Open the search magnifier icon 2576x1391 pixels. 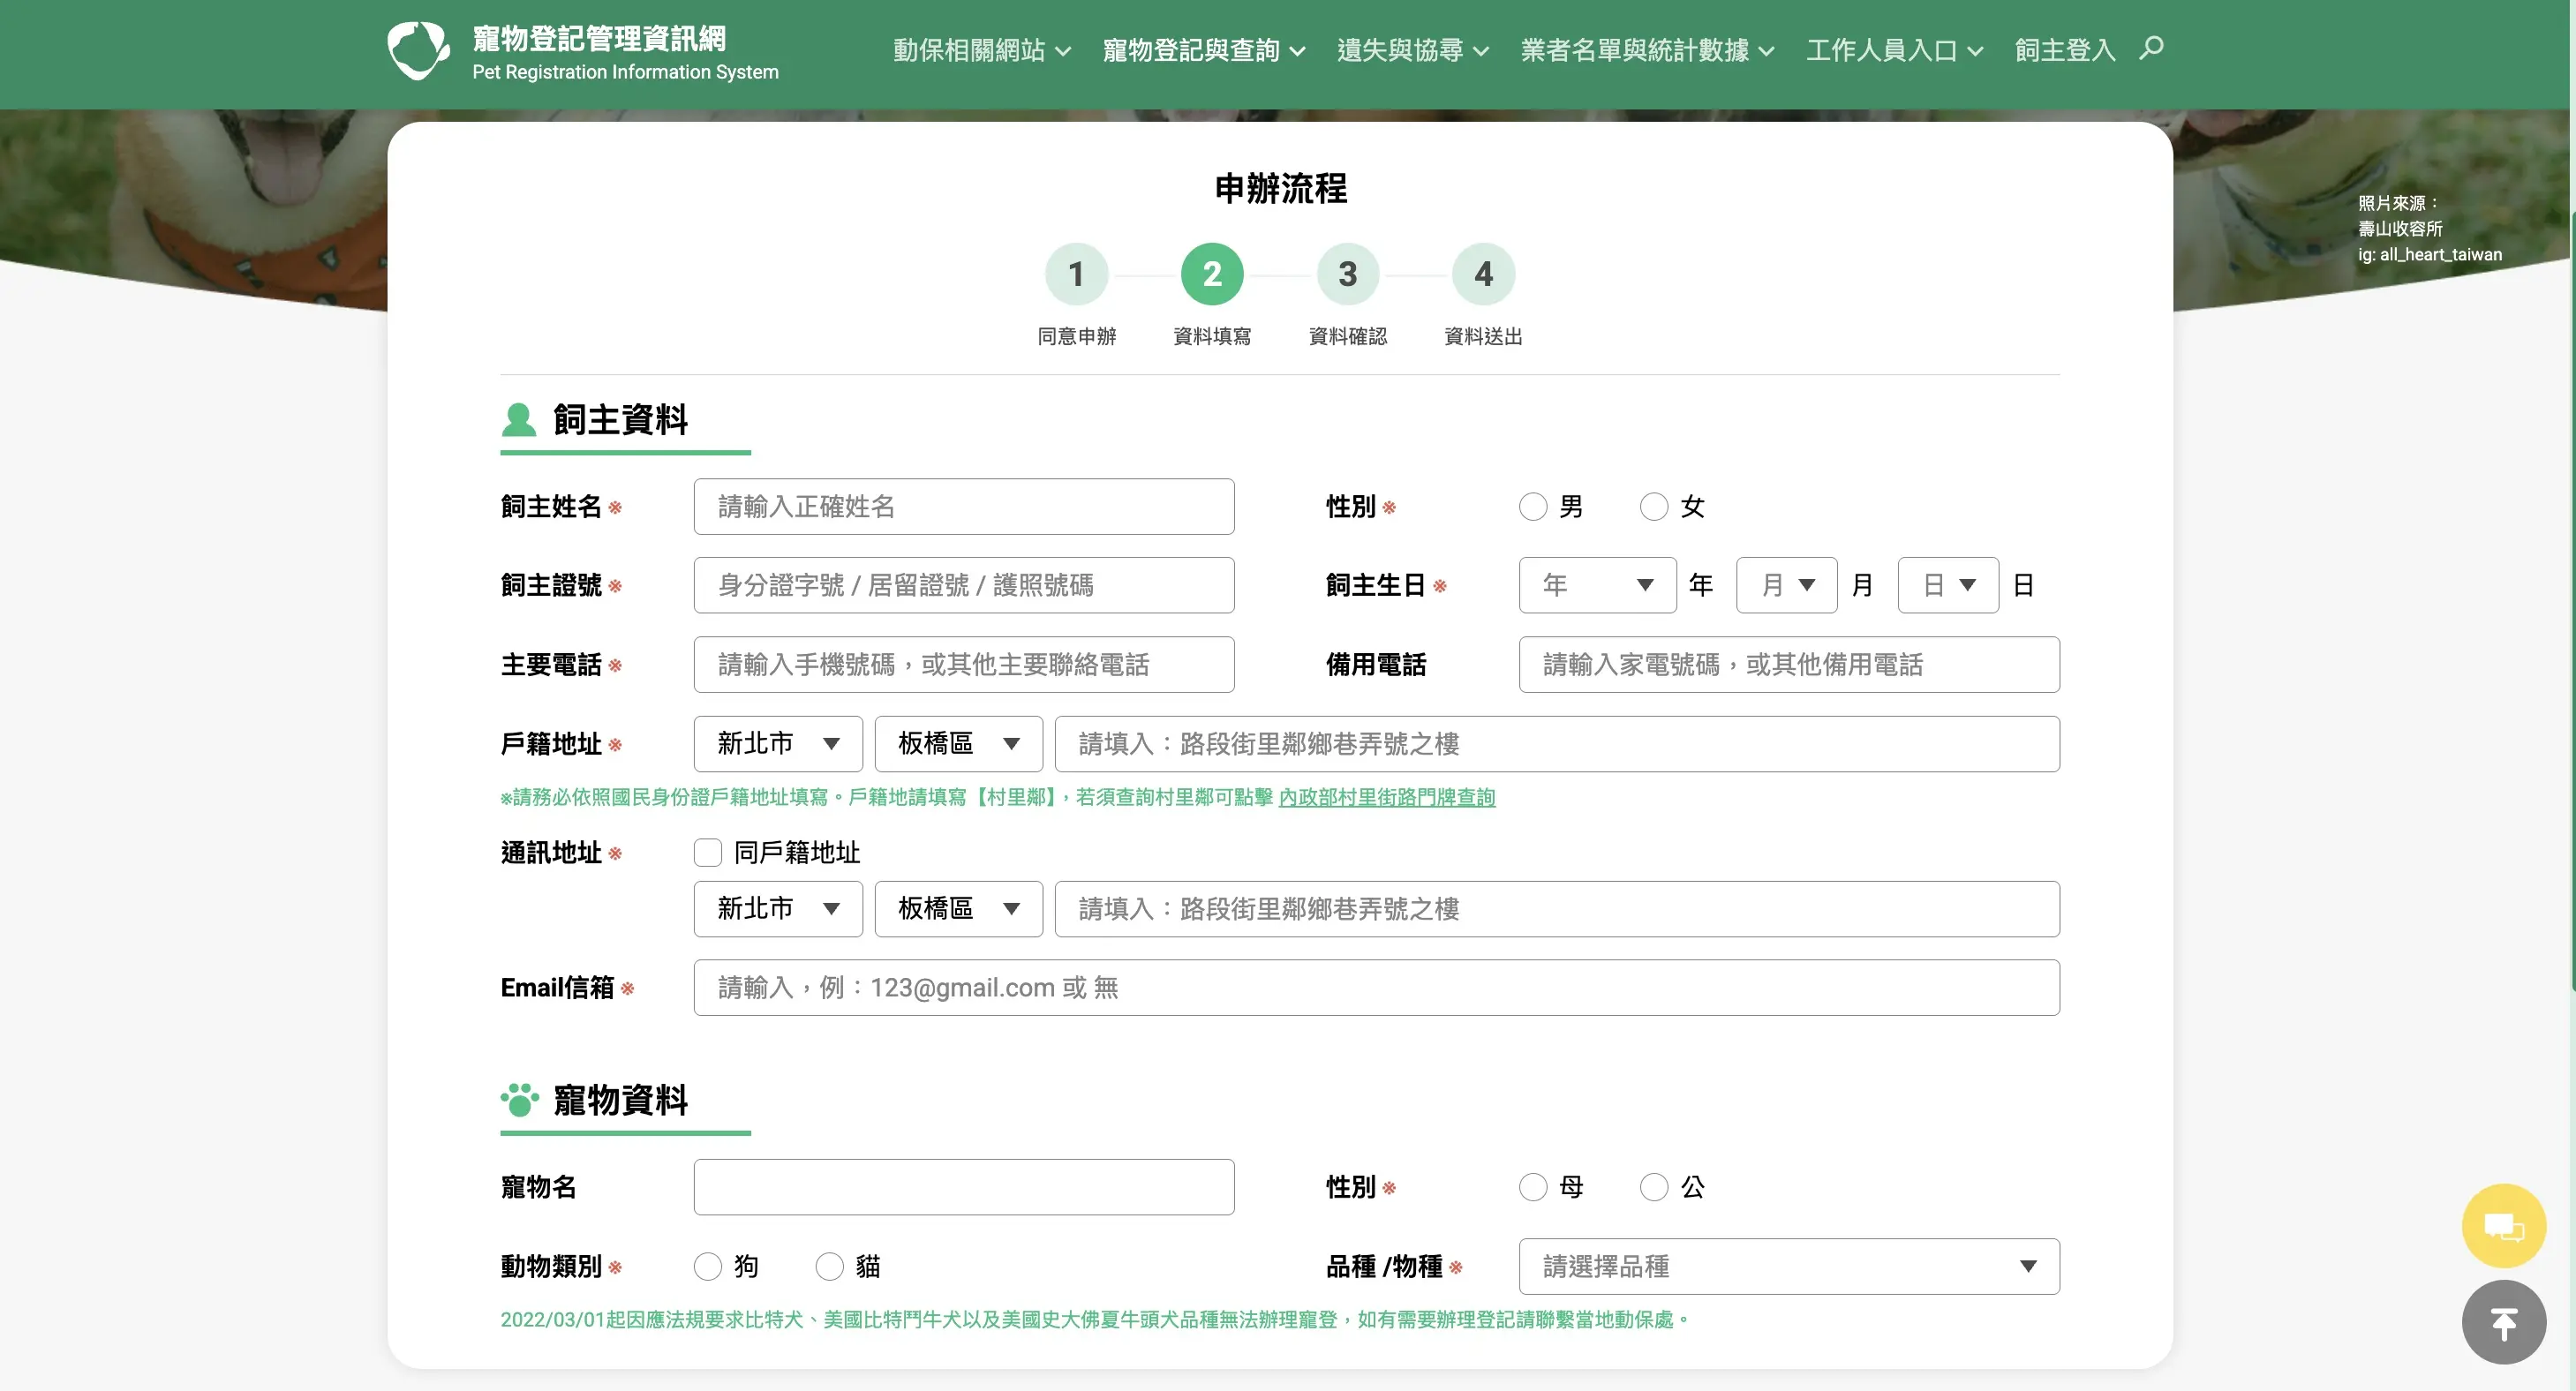(x=2152, y=47)
